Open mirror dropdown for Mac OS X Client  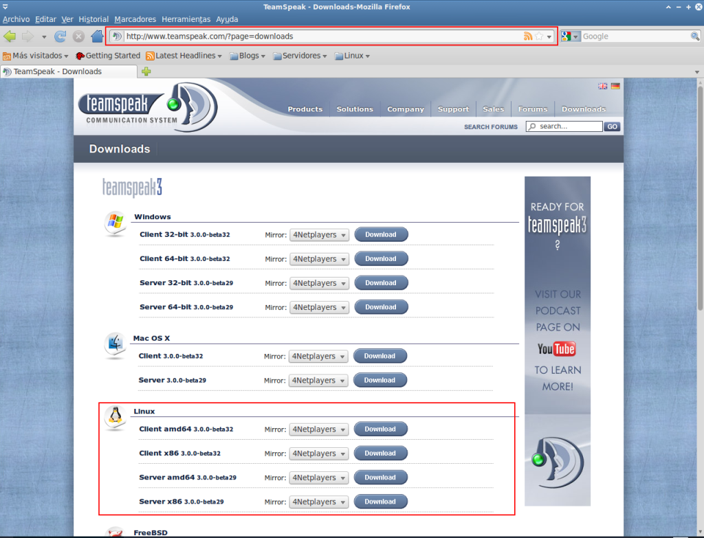(x=318, y=357)
